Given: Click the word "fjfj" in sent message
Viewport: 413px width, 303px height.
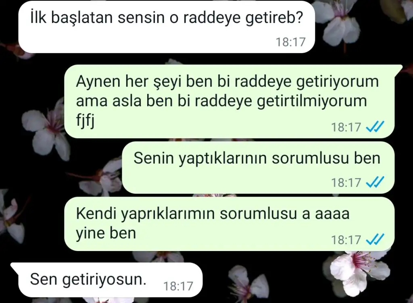Looking at the screenshot, I should [x=85, y=122].
